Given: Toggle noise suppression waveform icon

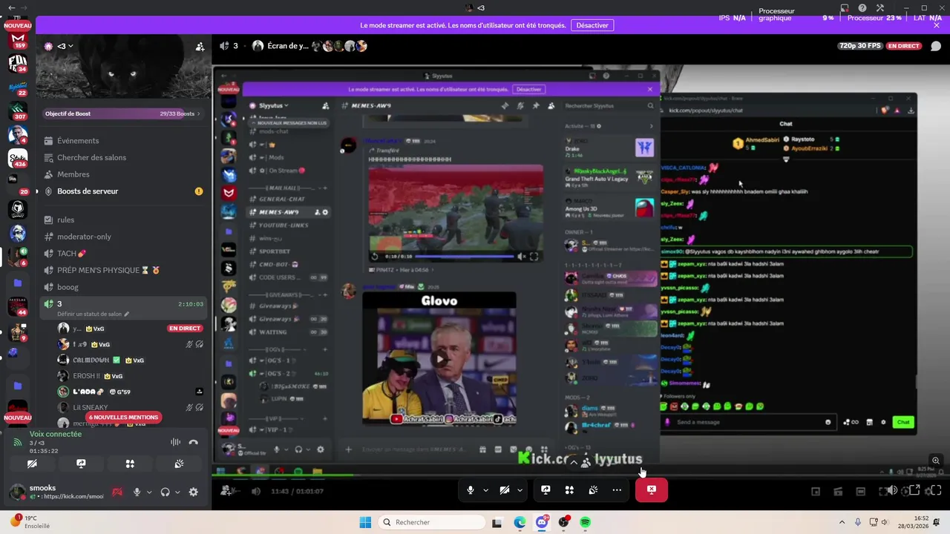Looking at the screenshot, I should click(x=175, y=442).
